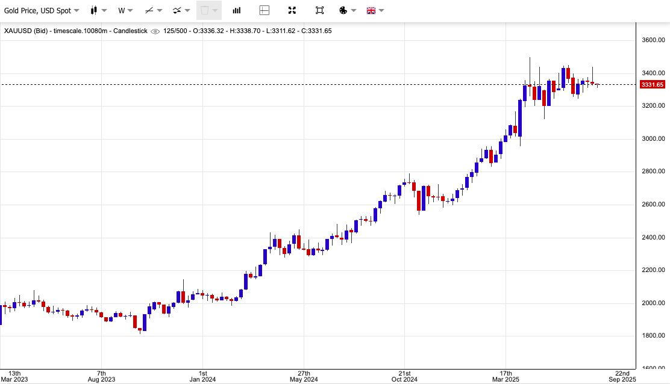Open the arrow next to candlestick type icon
This screenshot has width=670, height=384.
[104, 11]
